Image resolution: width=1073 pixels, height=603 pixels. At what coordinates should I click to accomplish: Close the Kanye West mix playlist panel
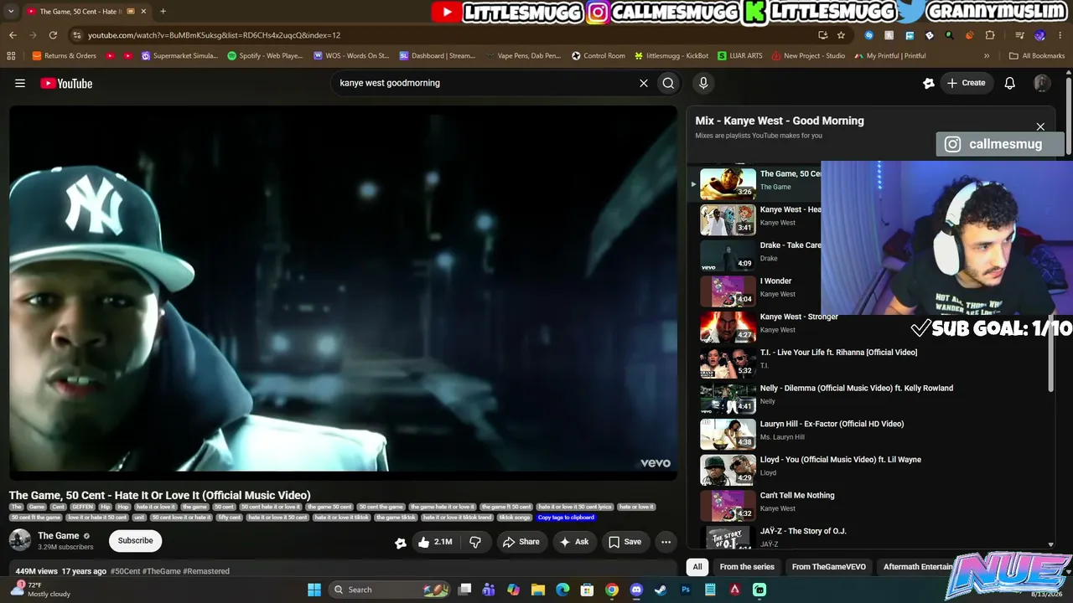pyautogui.click(x=1040, y=126)
